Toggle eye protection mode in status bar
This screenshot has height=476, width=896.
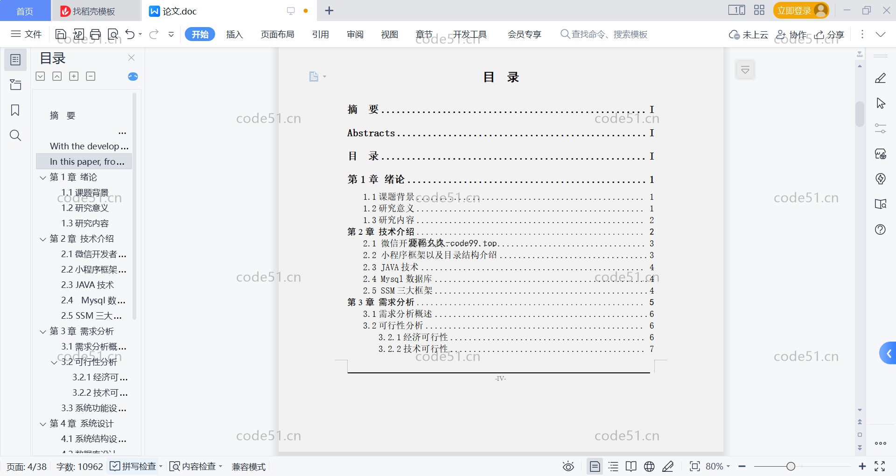tap(568, 466)
